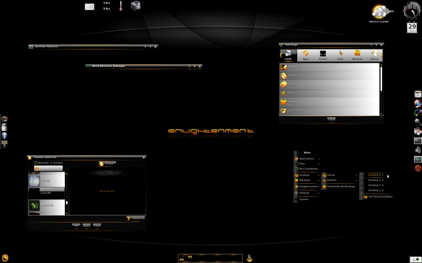Click the analog clock gadget
Viewport: 422px width, 263px height.
click(412, 11)
